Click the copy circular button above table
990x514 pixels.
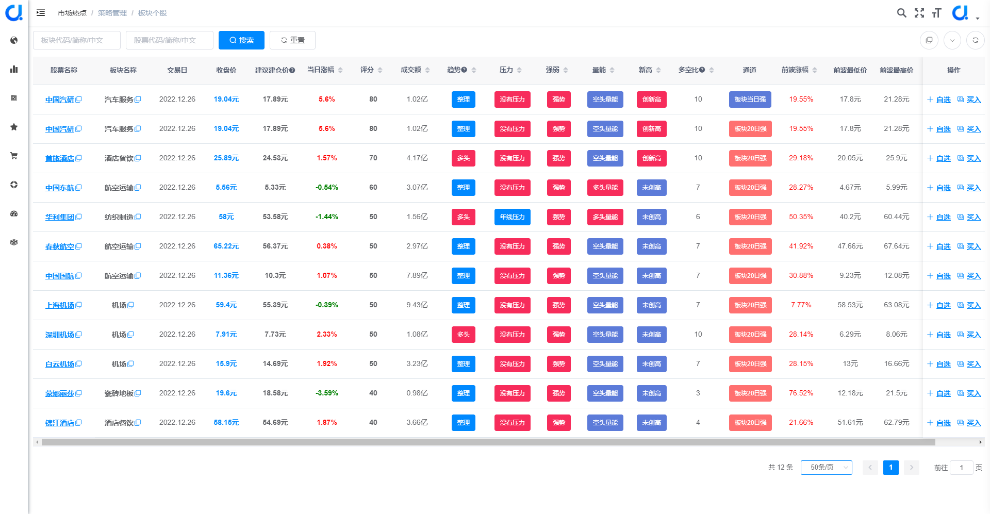(x=929, y=40)
